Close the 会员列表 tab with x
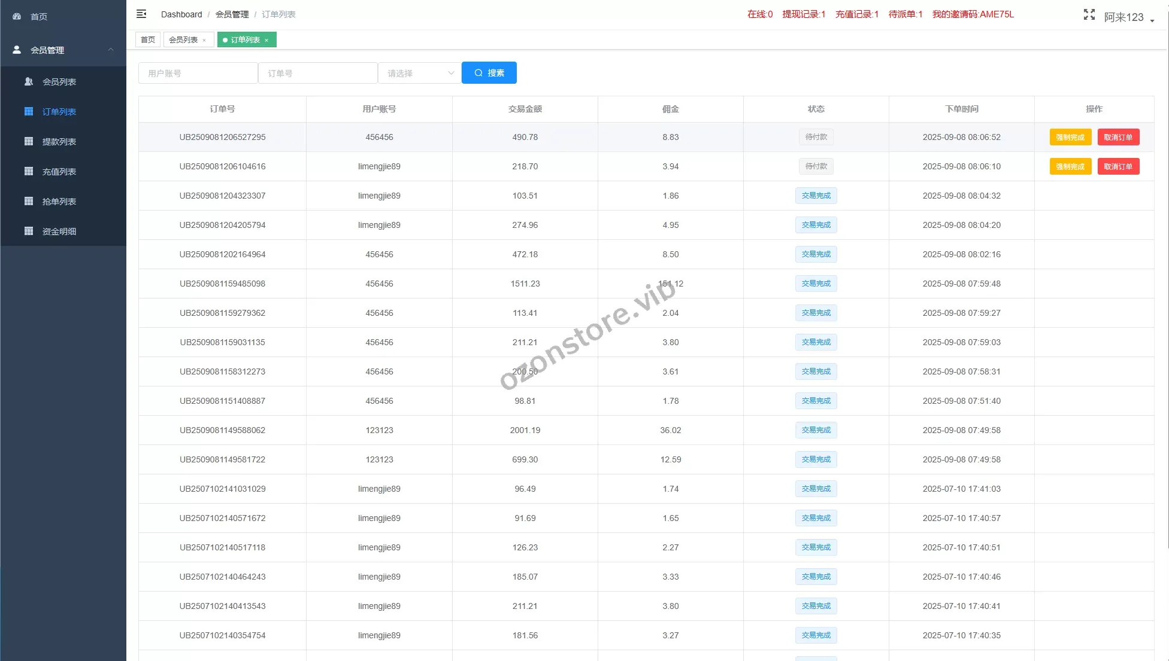1169x661 pixels. pos(204,40)
